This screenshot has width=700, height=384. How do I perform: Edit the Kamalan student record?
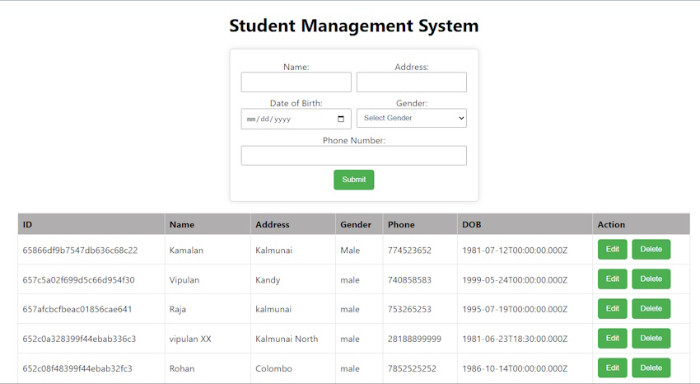coord(613,249)
